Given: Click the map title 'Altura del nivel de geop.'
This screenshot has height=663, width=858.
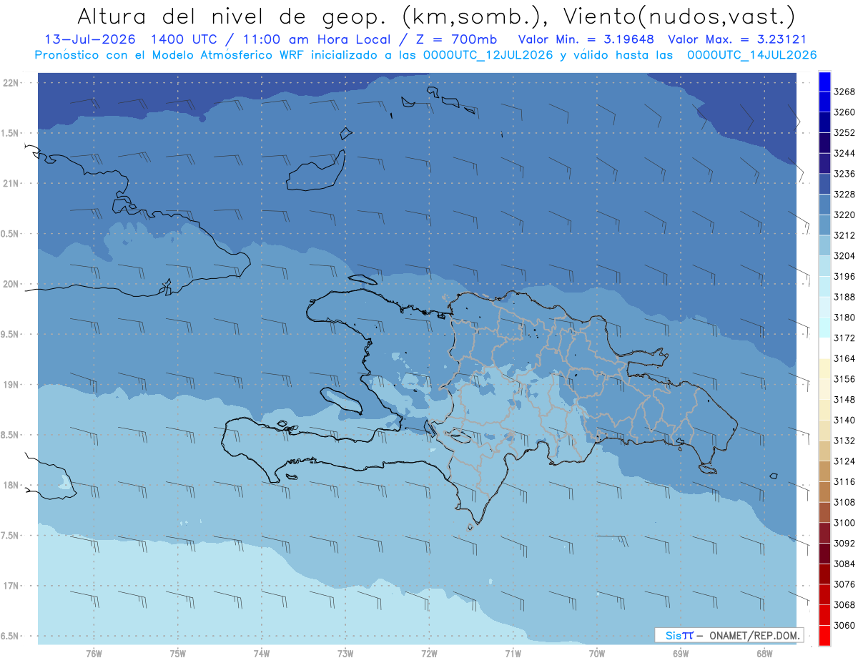Looking at the screenshot, I should (x=232, y=16).
